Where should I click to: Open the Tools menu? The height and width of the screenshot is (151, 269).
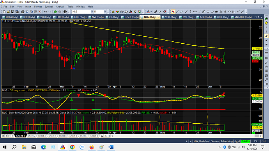click(x=70, y=7)
